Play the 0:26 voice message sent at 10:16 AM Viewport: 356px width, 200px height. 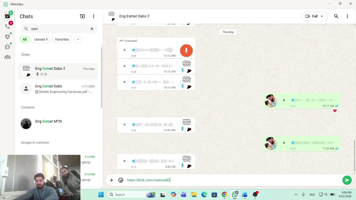125,66
